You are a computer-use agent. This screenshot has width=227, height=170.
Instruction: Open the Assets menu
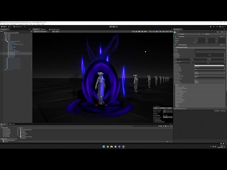(x=8, y=24)
